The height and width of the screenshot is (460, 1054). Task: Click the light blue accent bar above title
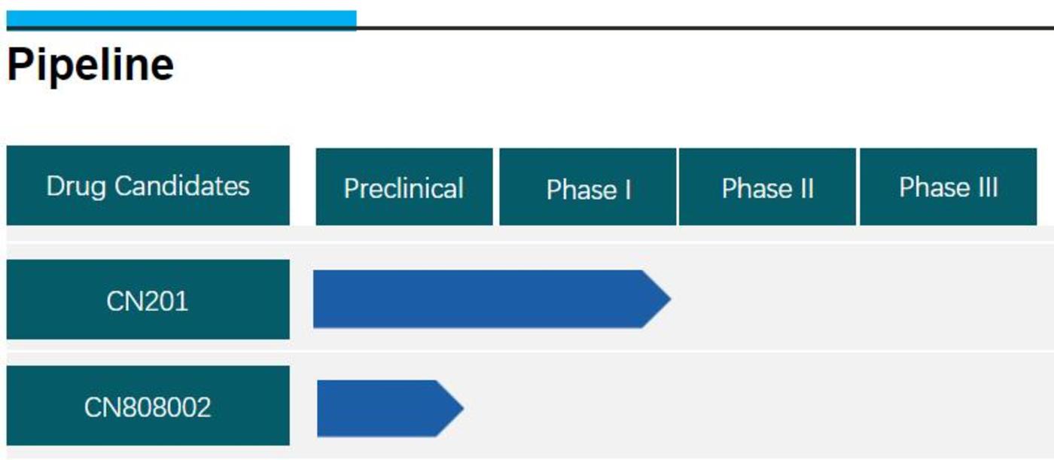point(181,19)
